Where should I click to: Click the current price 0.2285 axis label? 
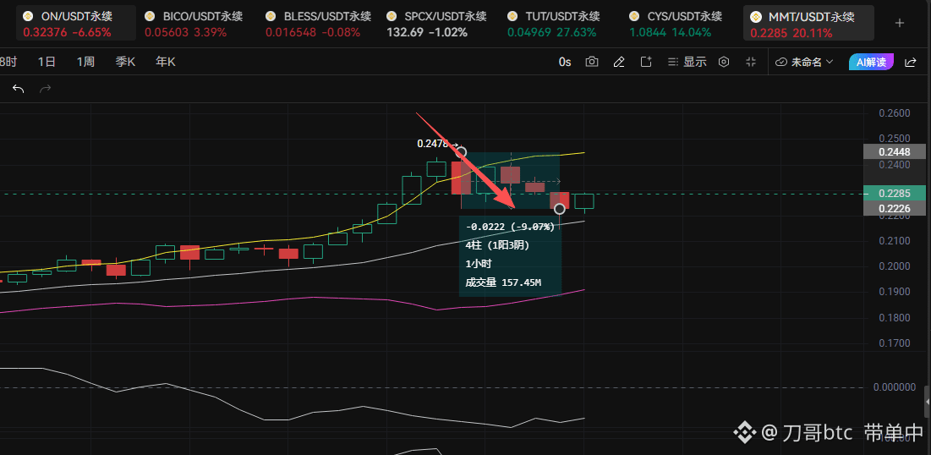[x=894, y=193]
